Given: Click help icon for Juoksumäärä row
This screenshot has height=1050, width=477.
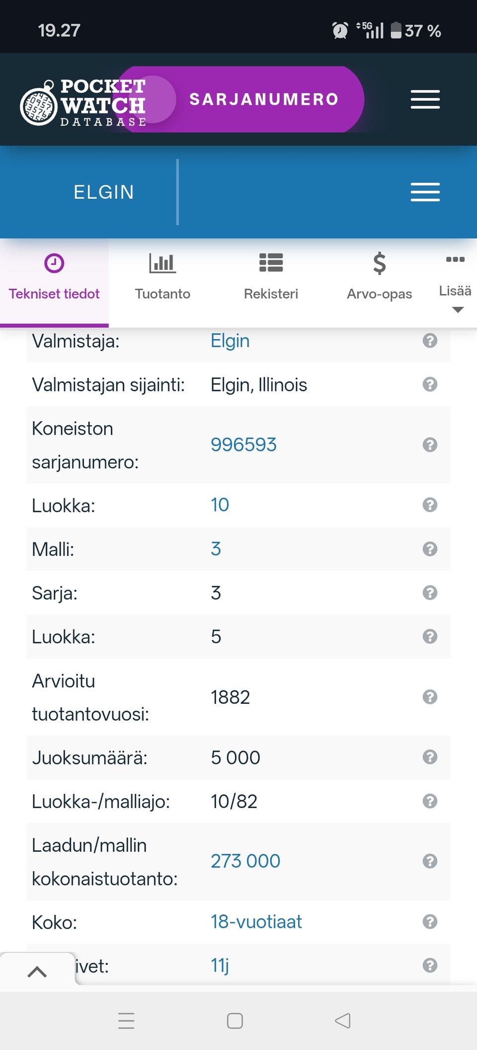Looking at the screenshot, I should point(430,757).
